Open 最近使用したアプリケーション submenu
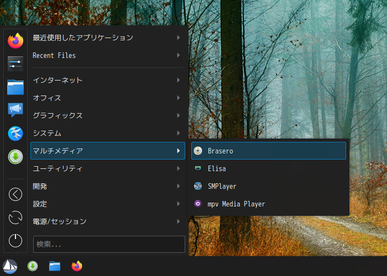The height and width of the screenshot is (276, 387). 108,38
